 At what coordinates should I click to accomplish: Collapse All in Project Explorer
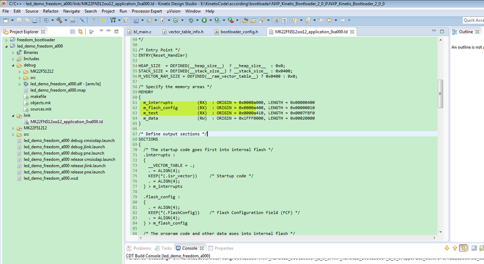pyautogui.click(x=73, y=31)
